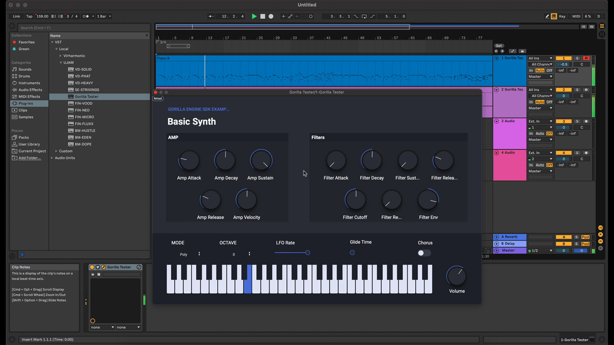Toggle device activator on Gorilla Tester device
Screen dimensions: 614x345
pyautogui.click(x=92, y=267)
